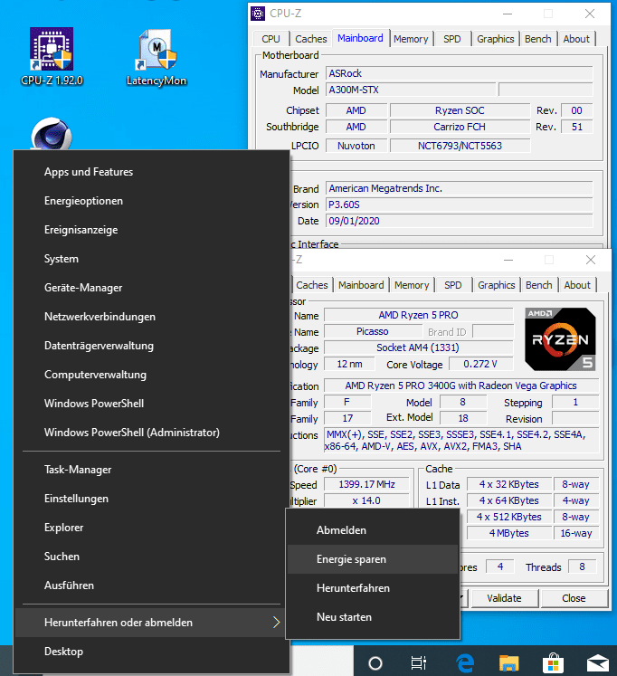
Task: Click the ASRock manufacturer field
Action: click(x=460, y=73)
